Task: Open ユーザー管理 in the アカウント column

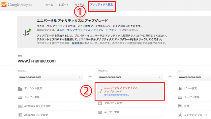Action: point(32,97)
